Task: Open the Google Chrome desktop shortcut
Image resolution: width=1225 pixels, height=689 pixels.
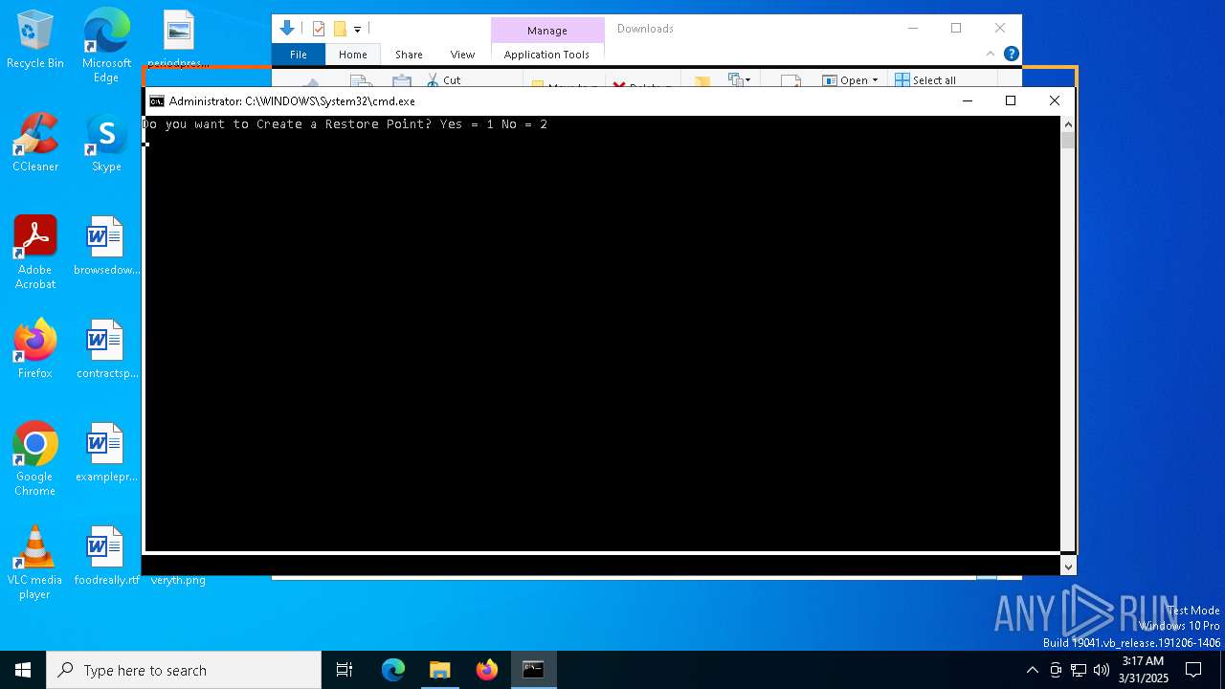Action: [x=35, y=459]
